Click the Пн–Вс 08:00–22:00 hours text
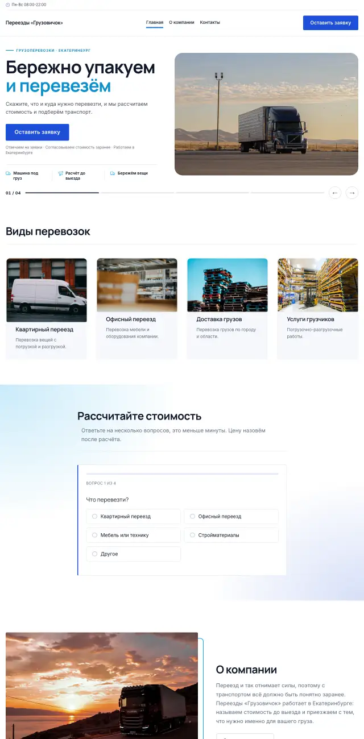 (29, 5)
